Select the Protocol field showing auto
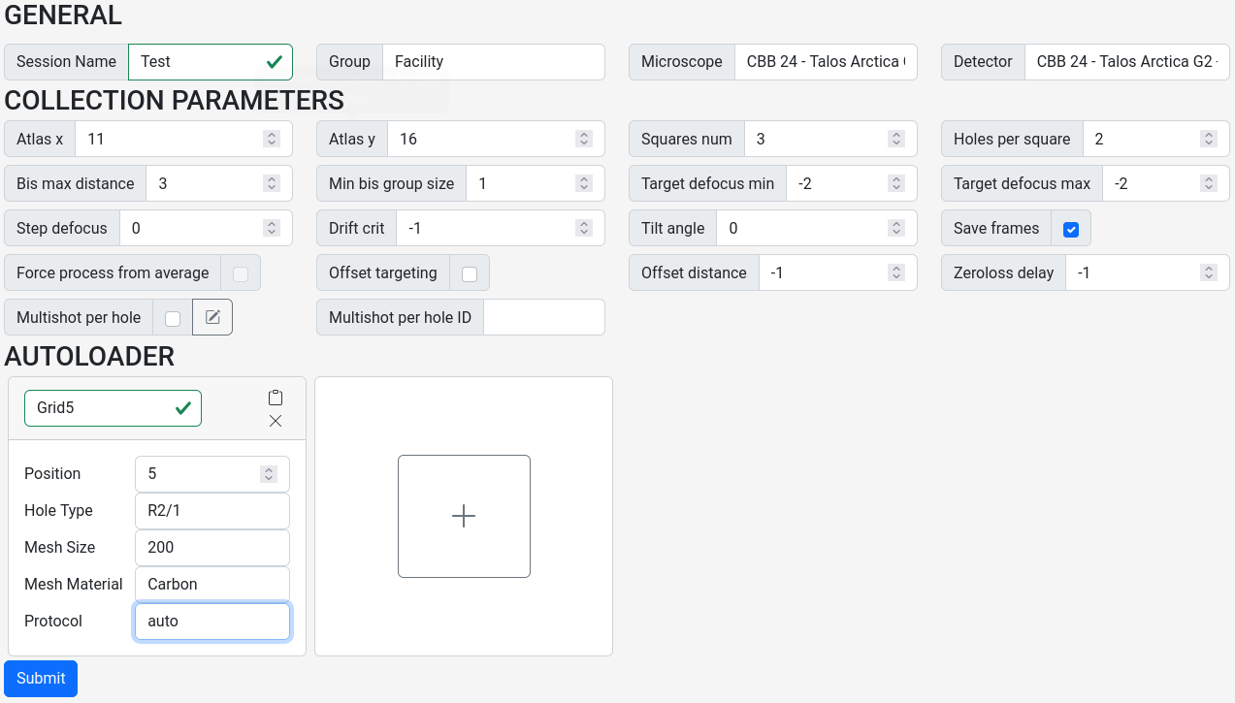 point(211,621)
